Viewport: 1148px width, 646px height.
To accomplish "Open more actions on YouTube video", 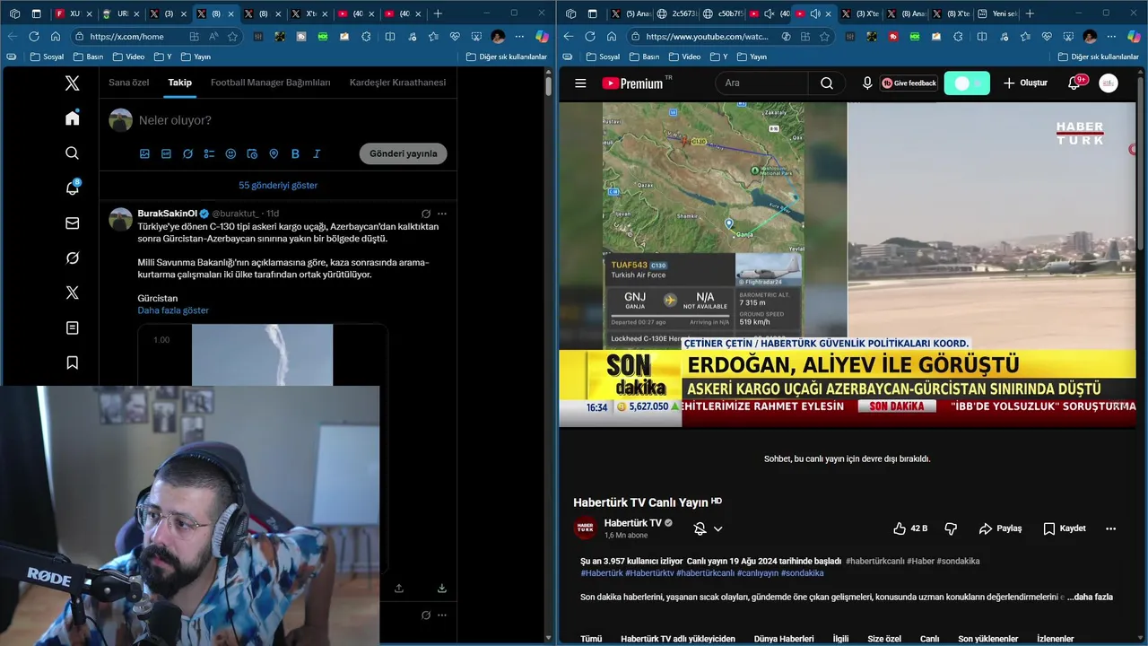I will (1111, 528).
